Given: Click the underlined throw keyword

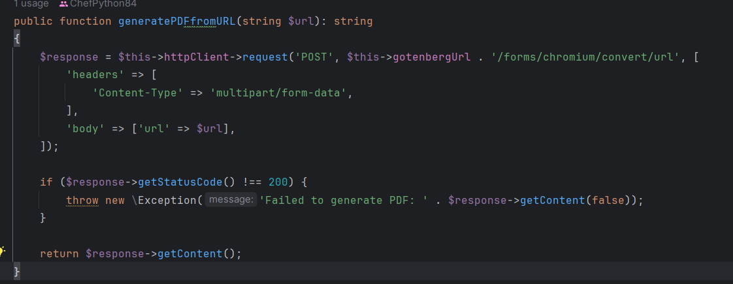Looking at the screenshot, I should click(x=82, y=200).
